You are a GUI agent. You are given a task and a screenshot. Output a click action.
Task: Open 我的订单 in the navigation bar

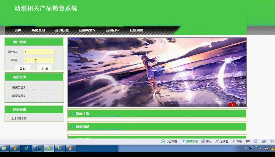click(113, 30)
